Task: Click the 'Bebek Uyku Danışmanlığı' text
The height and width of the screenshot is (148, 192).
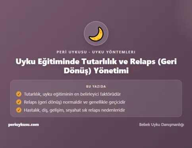Action: click(161, 125)
